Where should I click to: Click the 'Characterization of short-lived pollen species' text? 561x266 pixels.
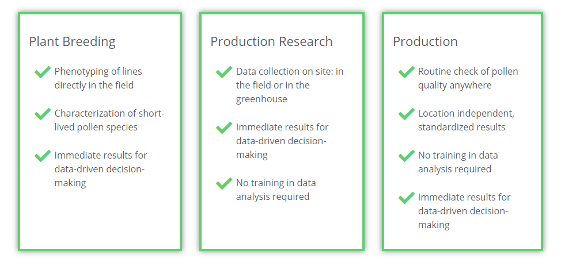click(x=109, y=120)
